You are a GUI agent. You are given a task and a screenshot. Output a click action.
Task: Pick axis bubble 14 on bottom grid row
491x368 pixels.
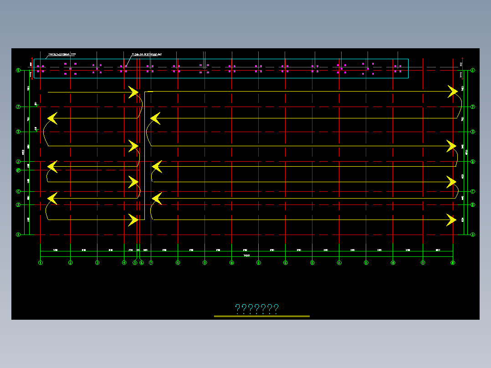tap(339, 263)
